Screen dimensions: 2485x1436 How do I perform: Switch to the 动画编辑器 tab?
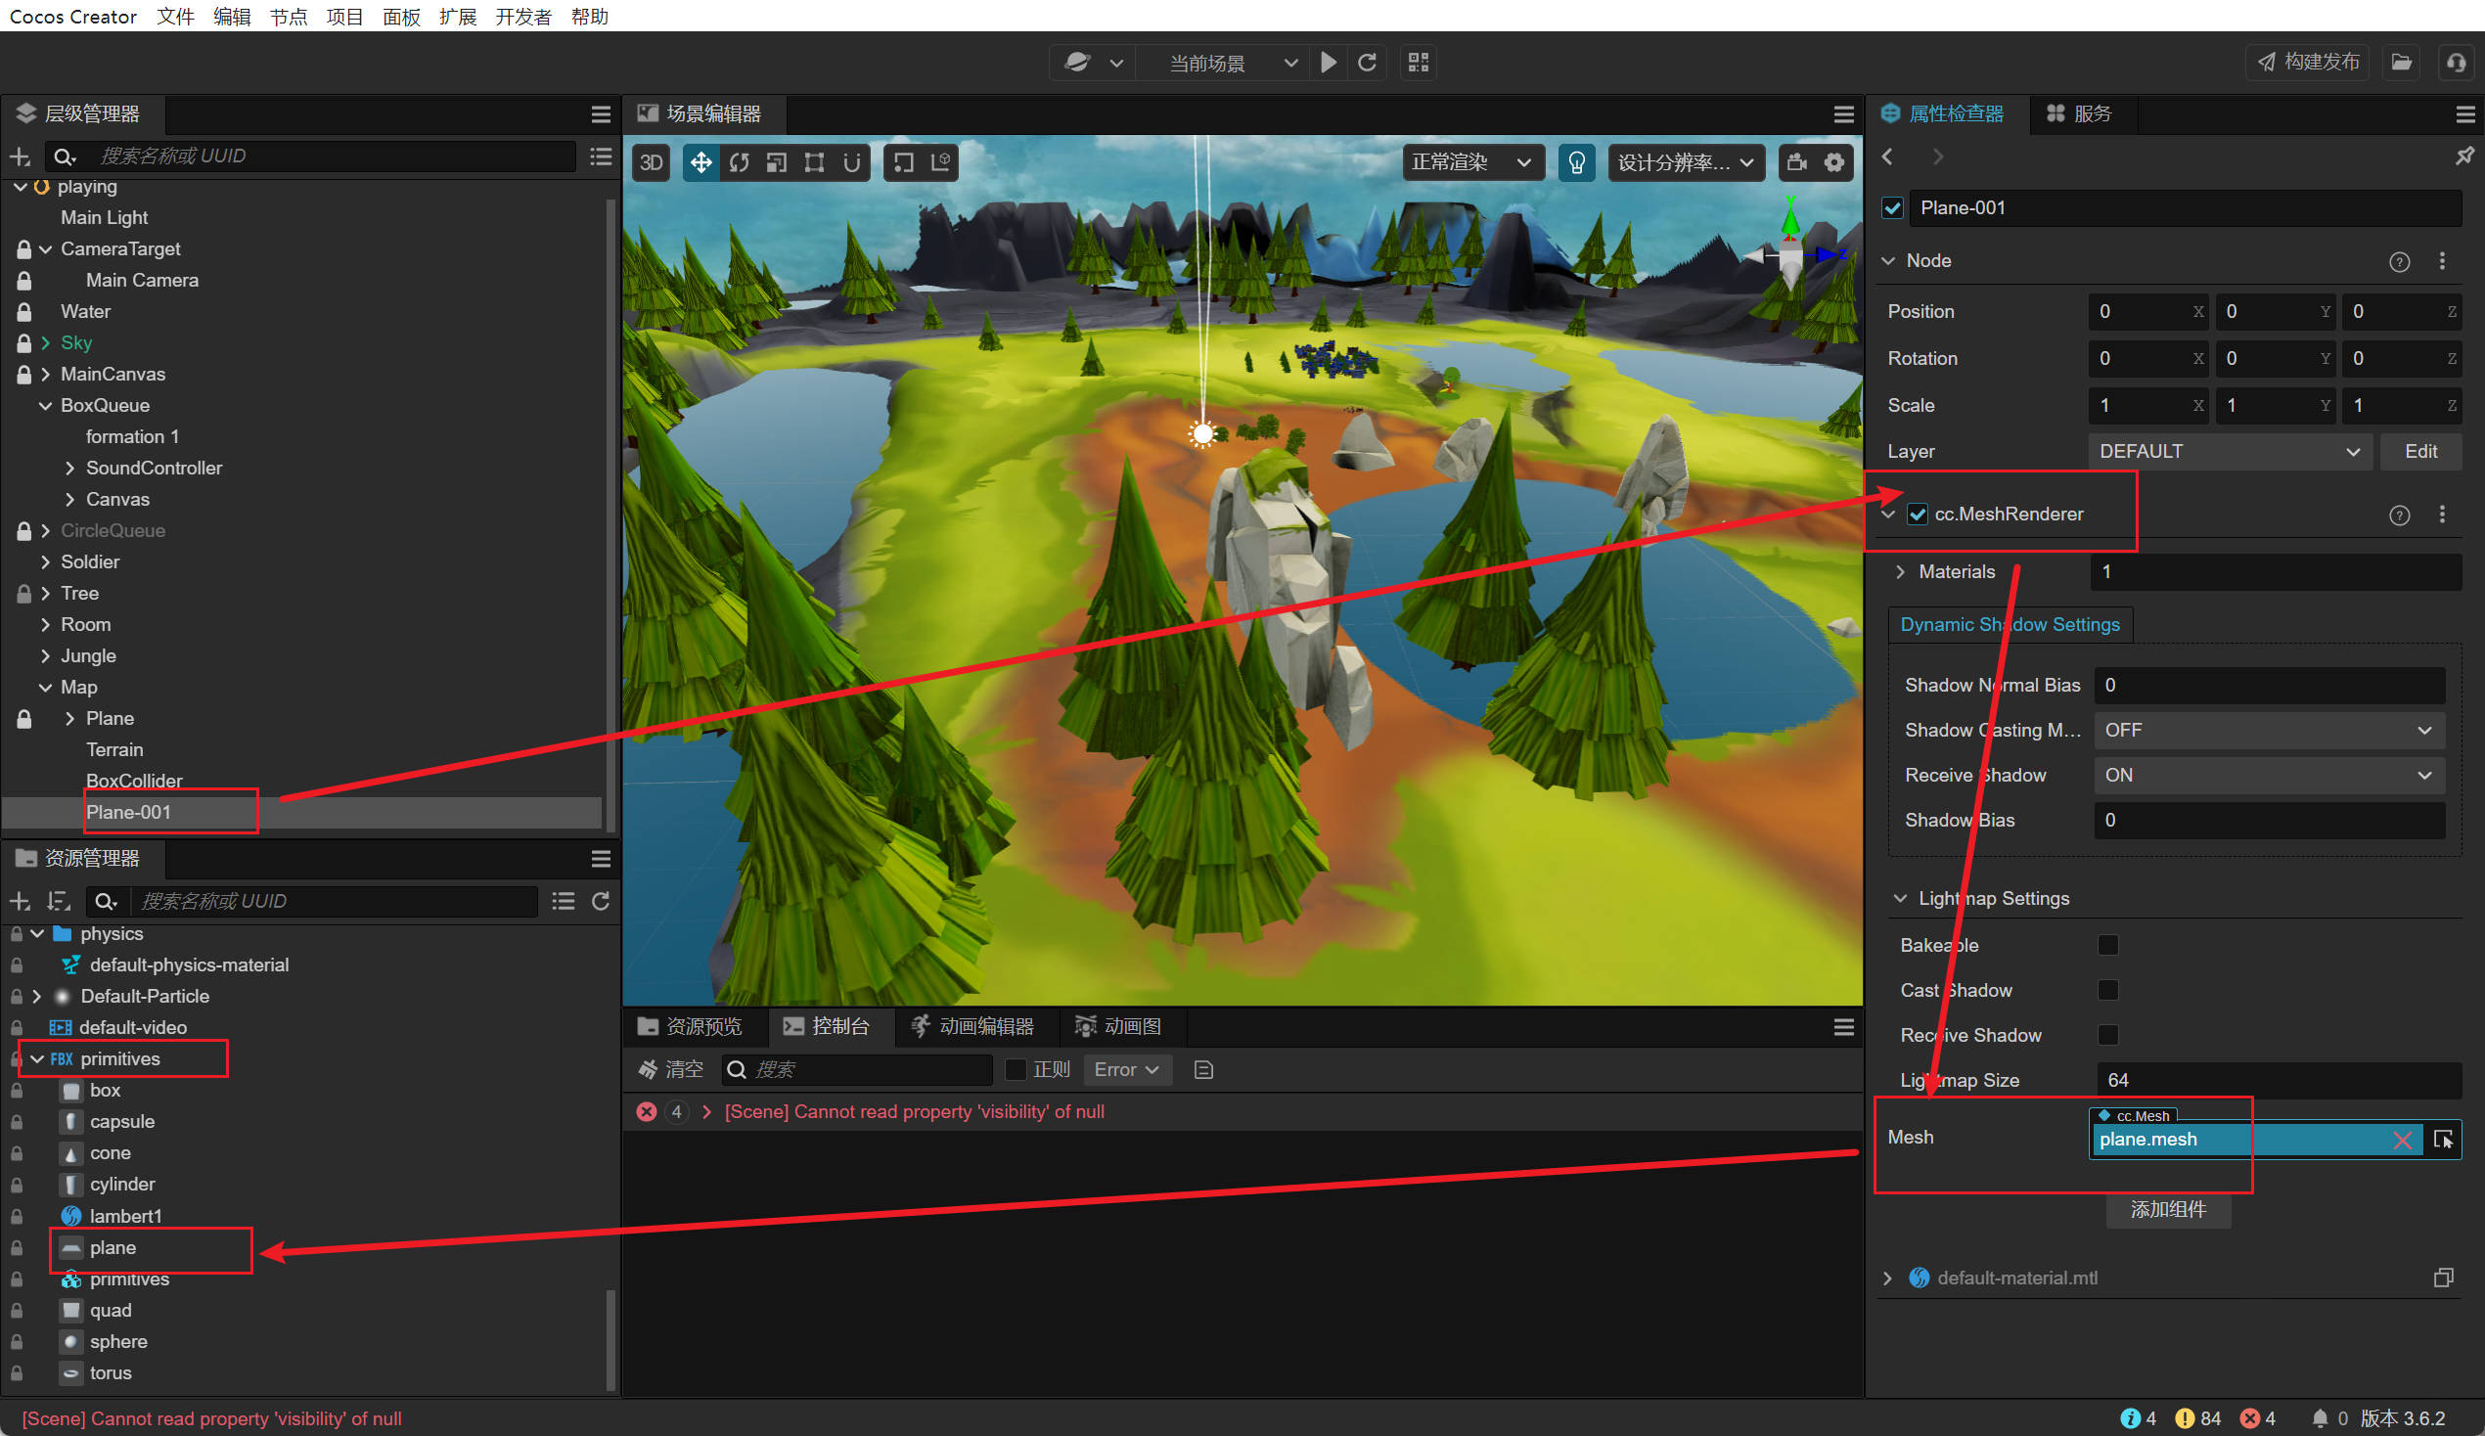pos(972,1027)
